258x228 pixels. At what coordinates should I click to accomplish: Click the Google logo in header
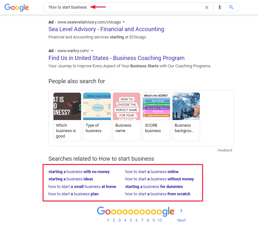point(16,7)
